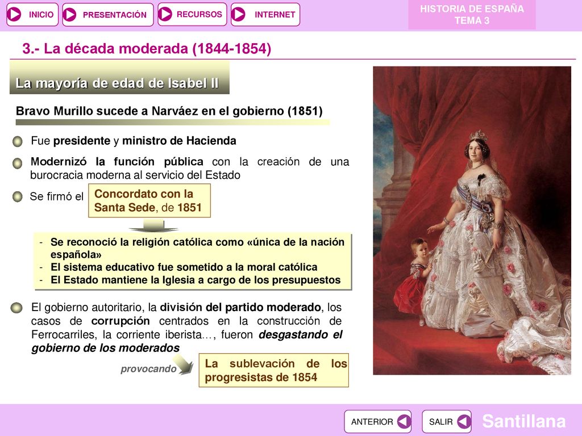Exit presentation via SALIR text

[441, 422]
